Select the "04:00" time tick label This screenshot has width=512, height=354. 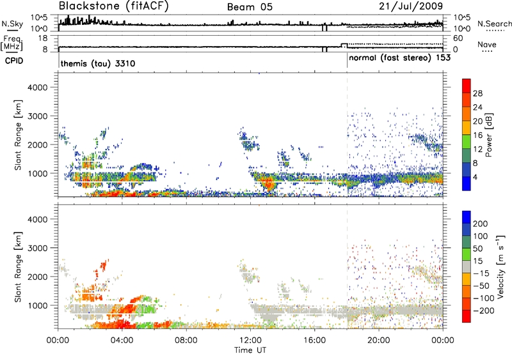tap(122, 341)
